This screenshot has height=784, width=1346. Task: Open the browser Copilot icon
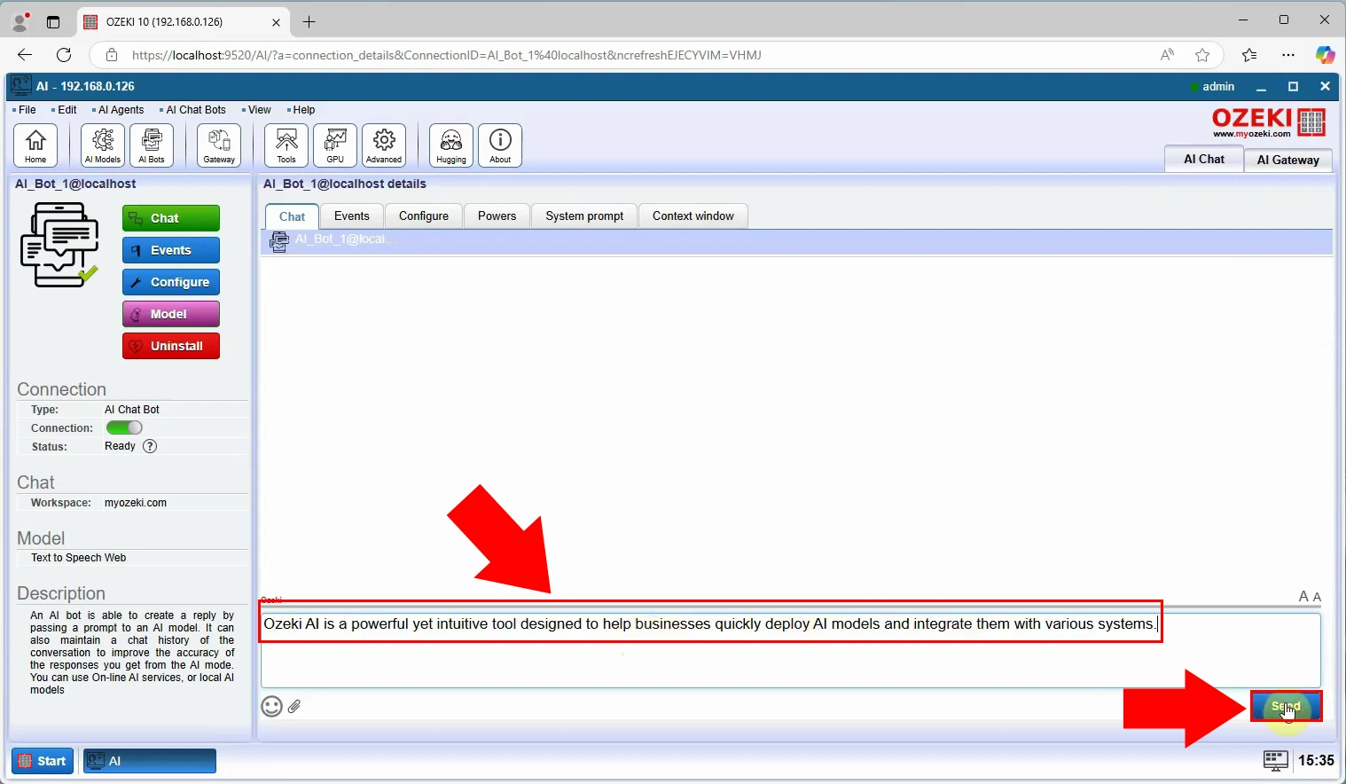1325,55
